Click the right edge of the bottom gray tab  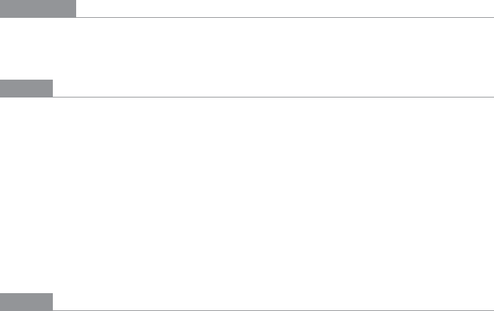click(x=52, y=302)
